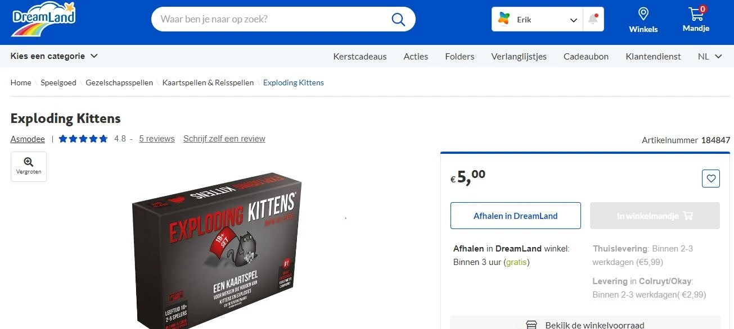Open the Acties menu item
The width and height of the screenshot is (734, 329).
(x=416, y=56)
